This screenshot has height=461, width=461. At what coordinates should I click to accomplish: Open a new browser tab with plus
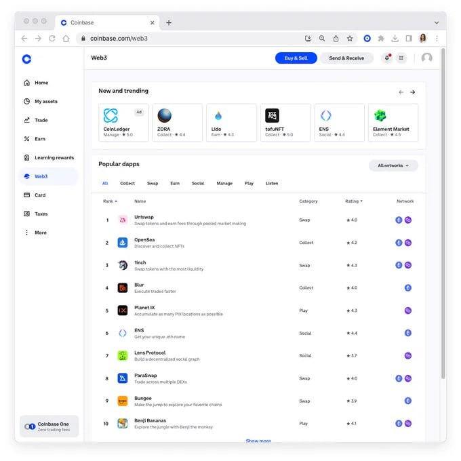169,22
